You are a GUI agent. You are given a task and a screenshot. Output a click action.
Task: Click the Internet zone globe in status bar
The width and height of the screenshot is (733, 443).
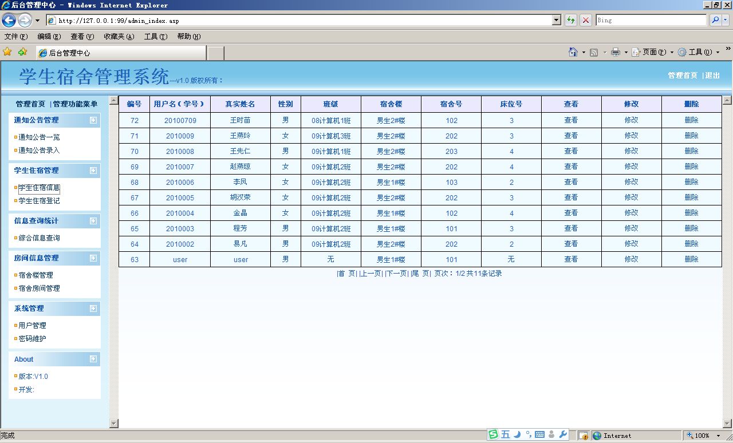(597, 436)
